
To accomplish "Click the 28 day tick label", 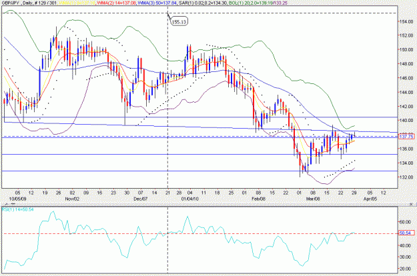I will coord(179,193).
